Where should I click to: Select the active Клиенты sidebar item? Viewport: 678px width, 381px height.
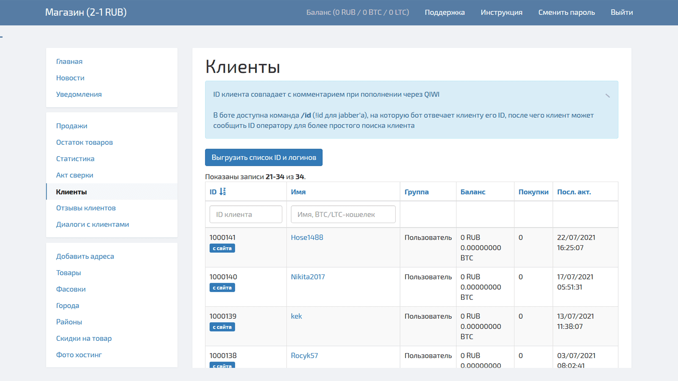pos(112,192)
